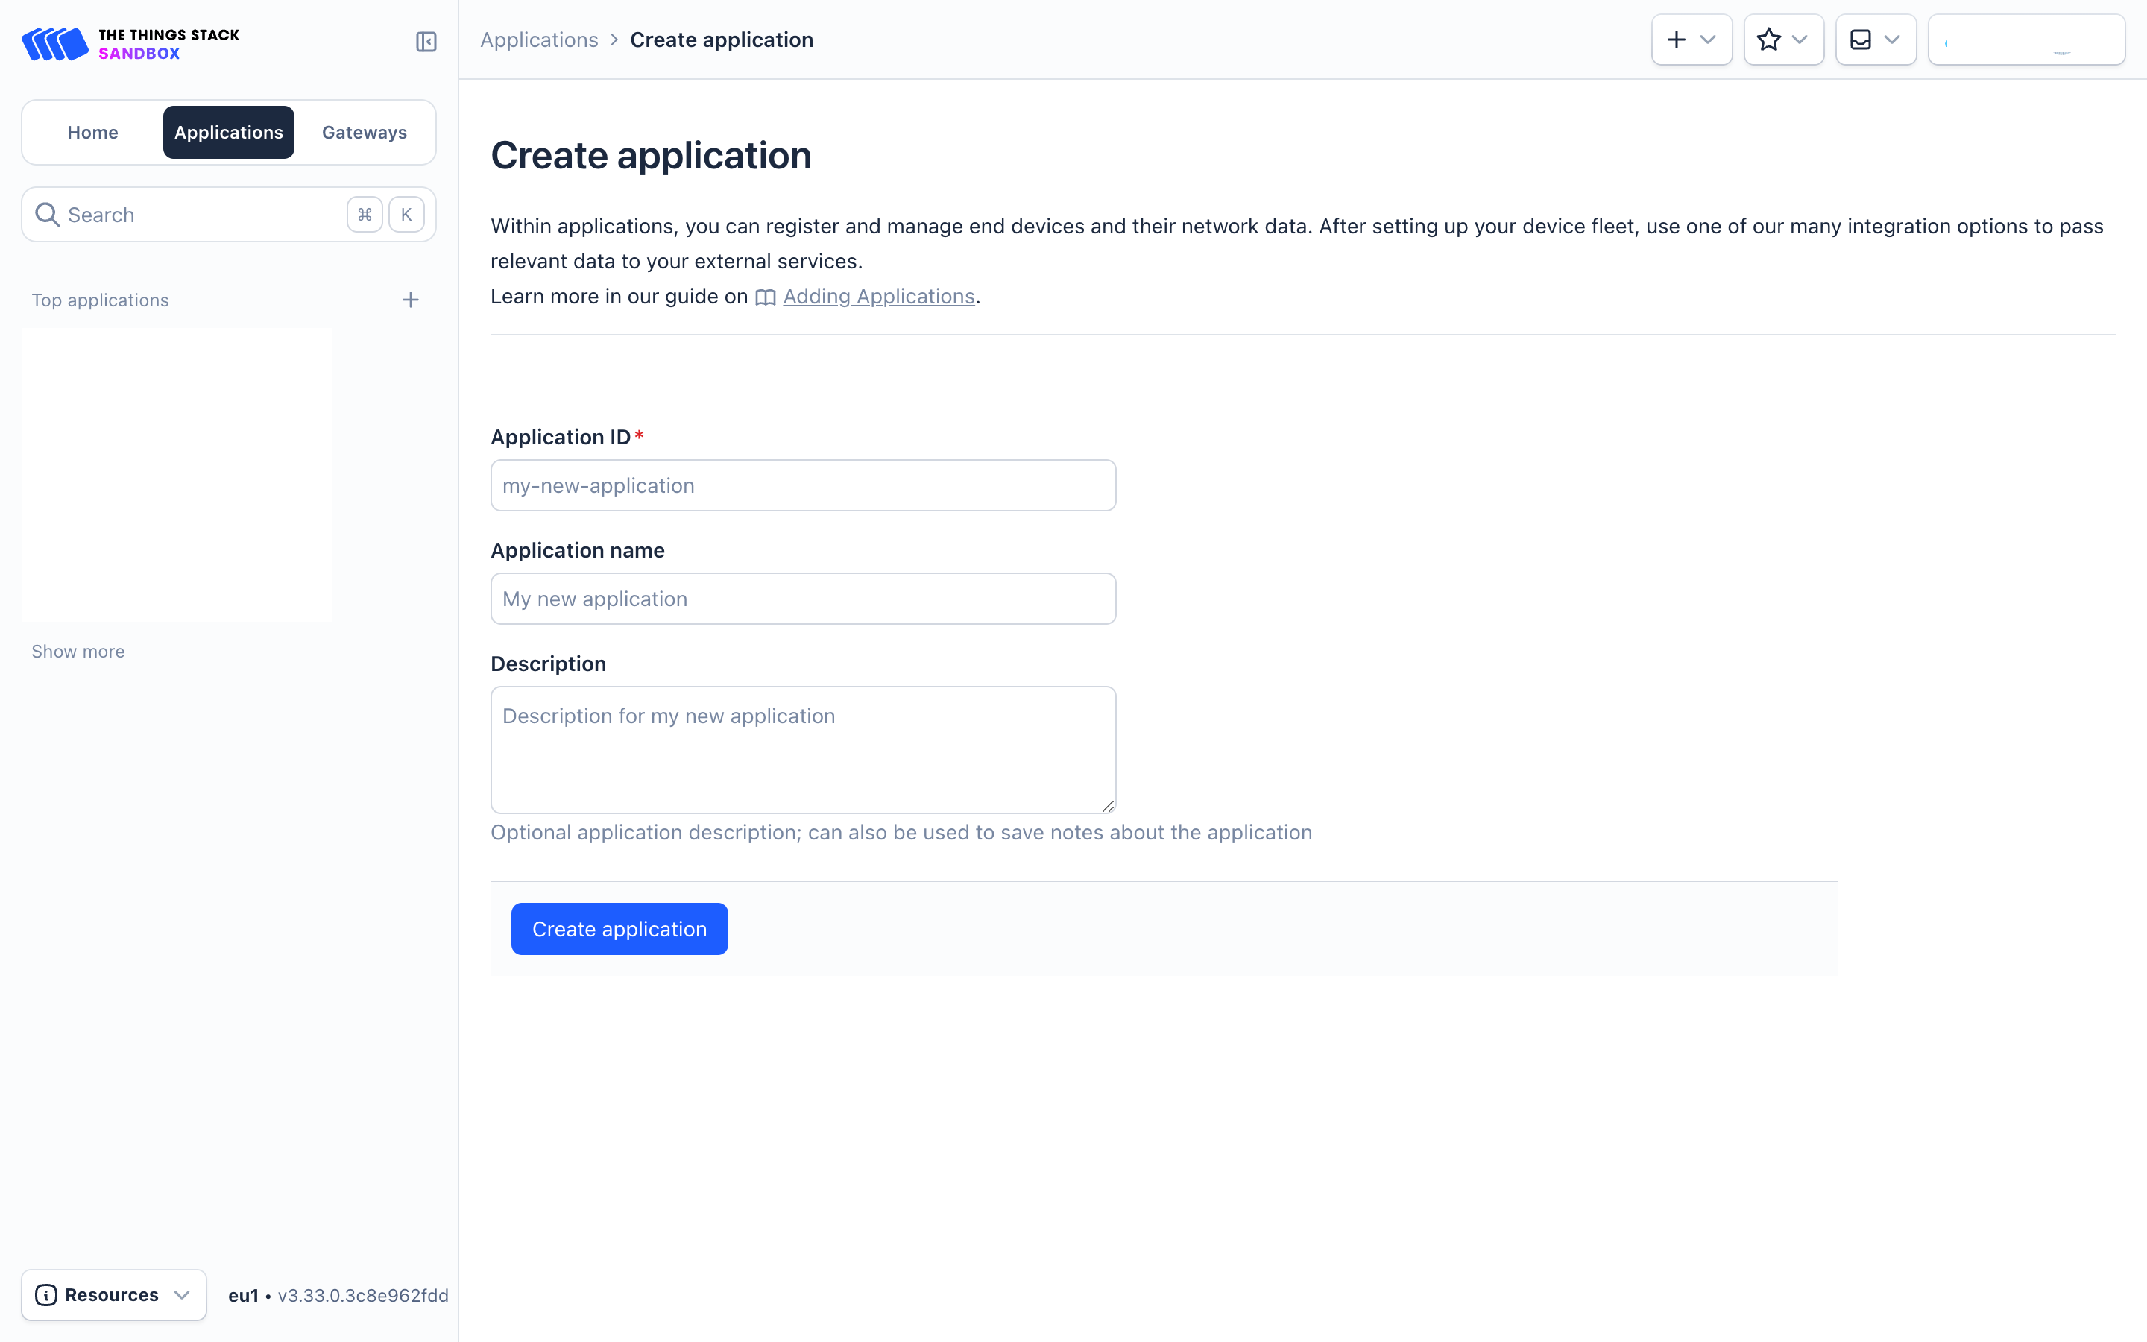Click the Description text area
Viewport: 2147px width, 1342px height.
tap(803, 750)
